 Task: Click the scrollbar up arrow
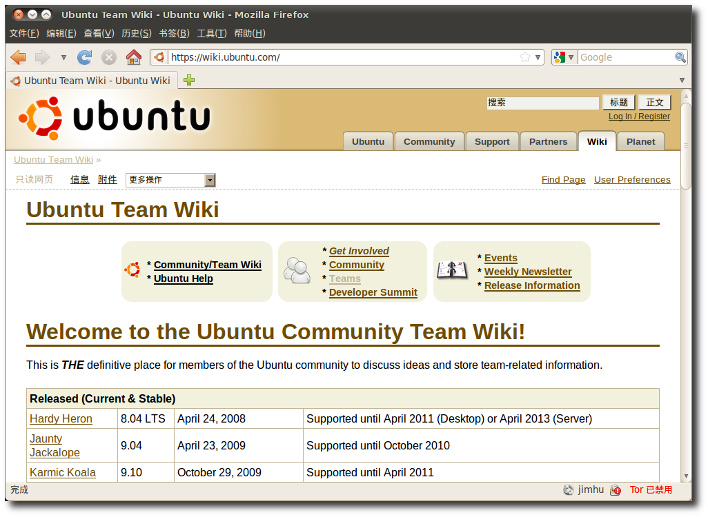click(687, 96)
